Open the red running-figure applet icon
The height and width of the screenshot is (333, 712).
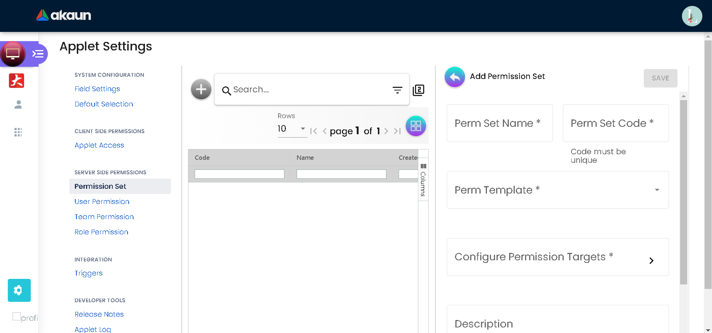pos(17,80)
